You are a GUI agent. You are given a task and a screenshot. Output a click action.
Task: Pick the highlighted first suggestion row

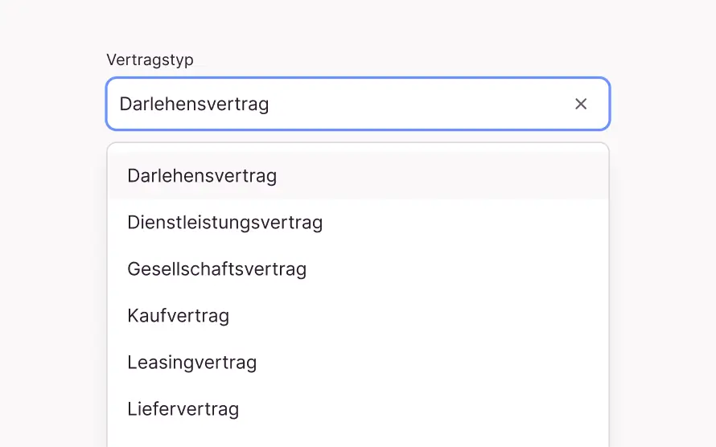click(x=358, y=176)
